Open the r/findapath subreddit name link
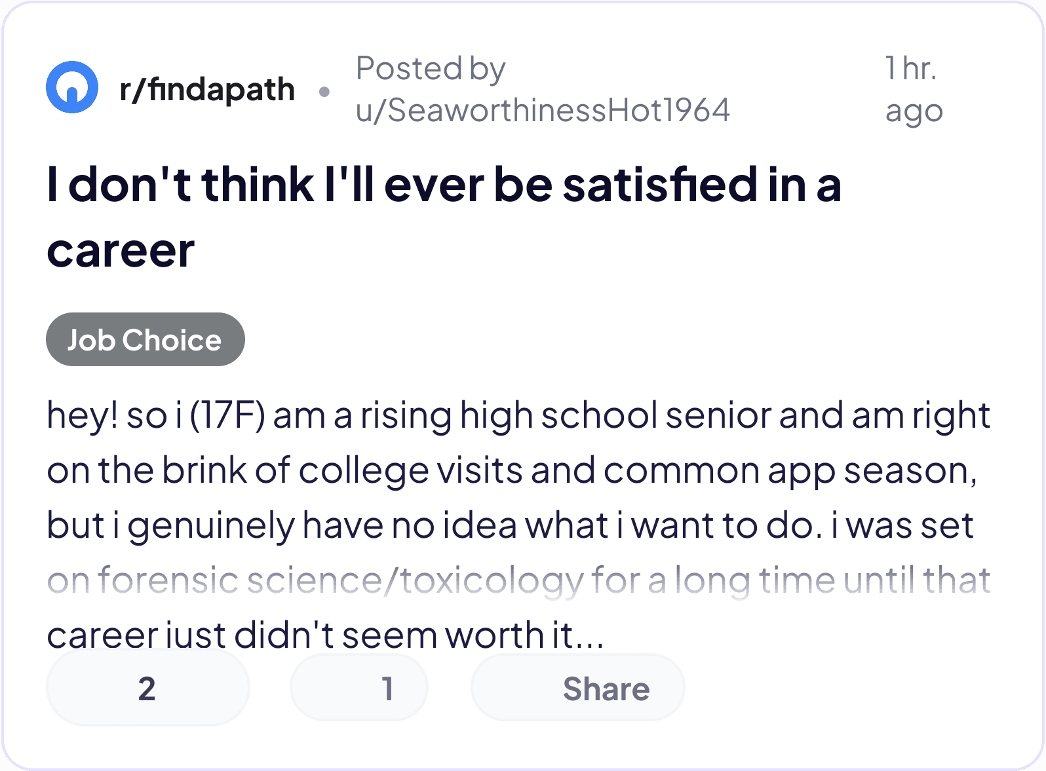The height and width of the screenshot is (771, 1046). pyautogui.click(x=207, y=89)
